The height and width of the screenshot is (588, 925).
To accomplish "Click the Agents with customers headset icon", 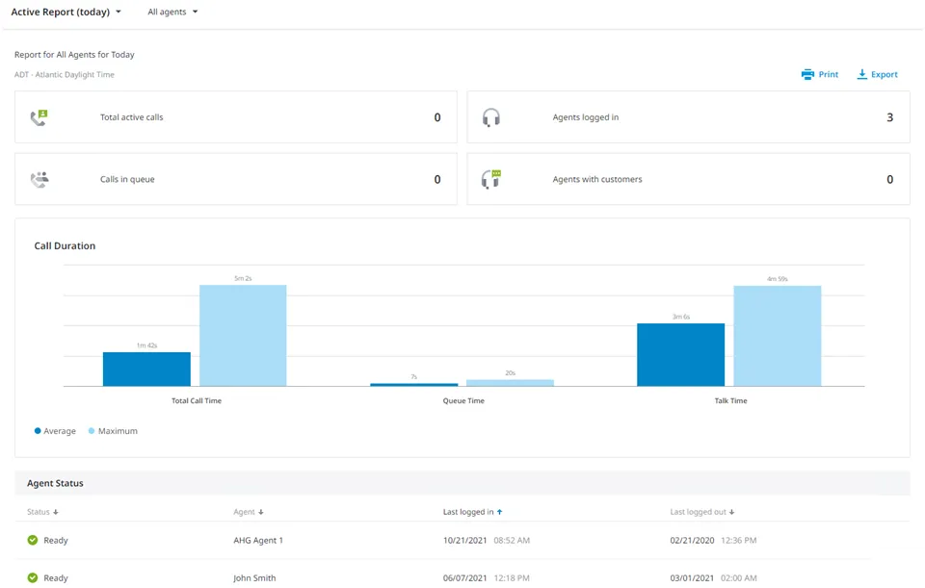I will tap(490, 179).
